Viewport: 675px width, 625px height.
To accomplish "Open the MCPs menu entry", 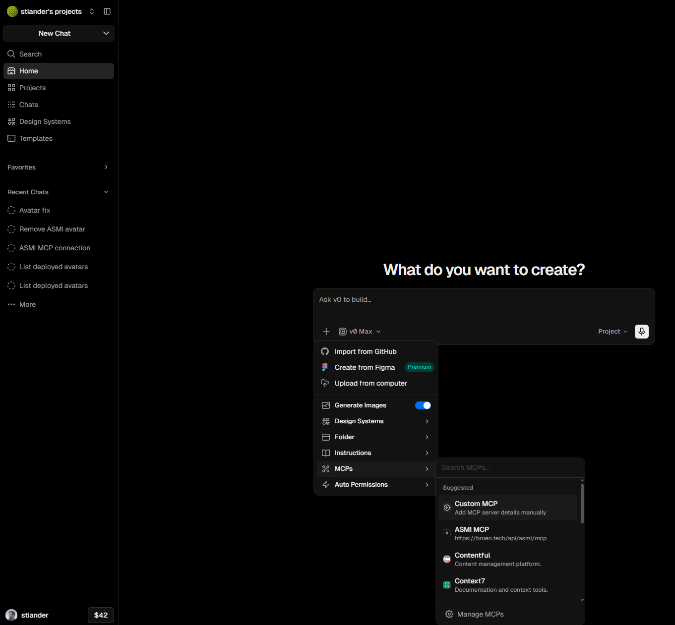I will click(376, 469).
